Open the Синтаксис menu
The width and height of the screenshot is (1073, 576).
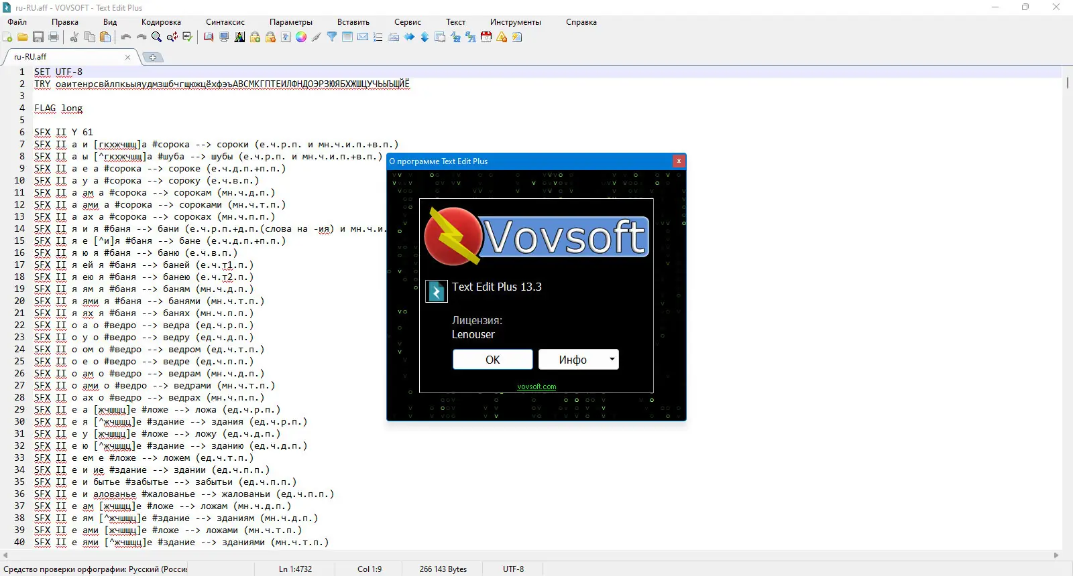tap(225, 22)
